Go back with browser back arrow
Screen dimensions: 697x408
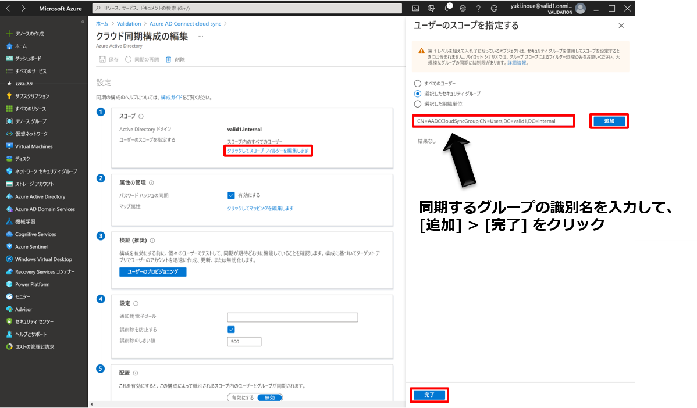(x=8, y=9)
